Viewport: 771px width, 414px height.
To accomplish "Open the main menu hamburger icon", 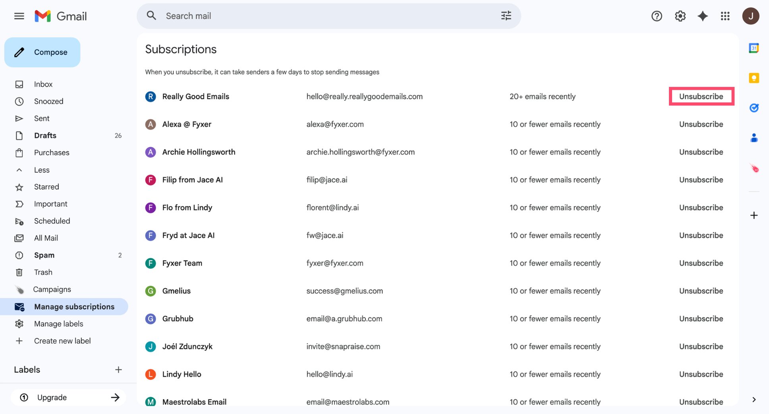I will tap(19, 16).
